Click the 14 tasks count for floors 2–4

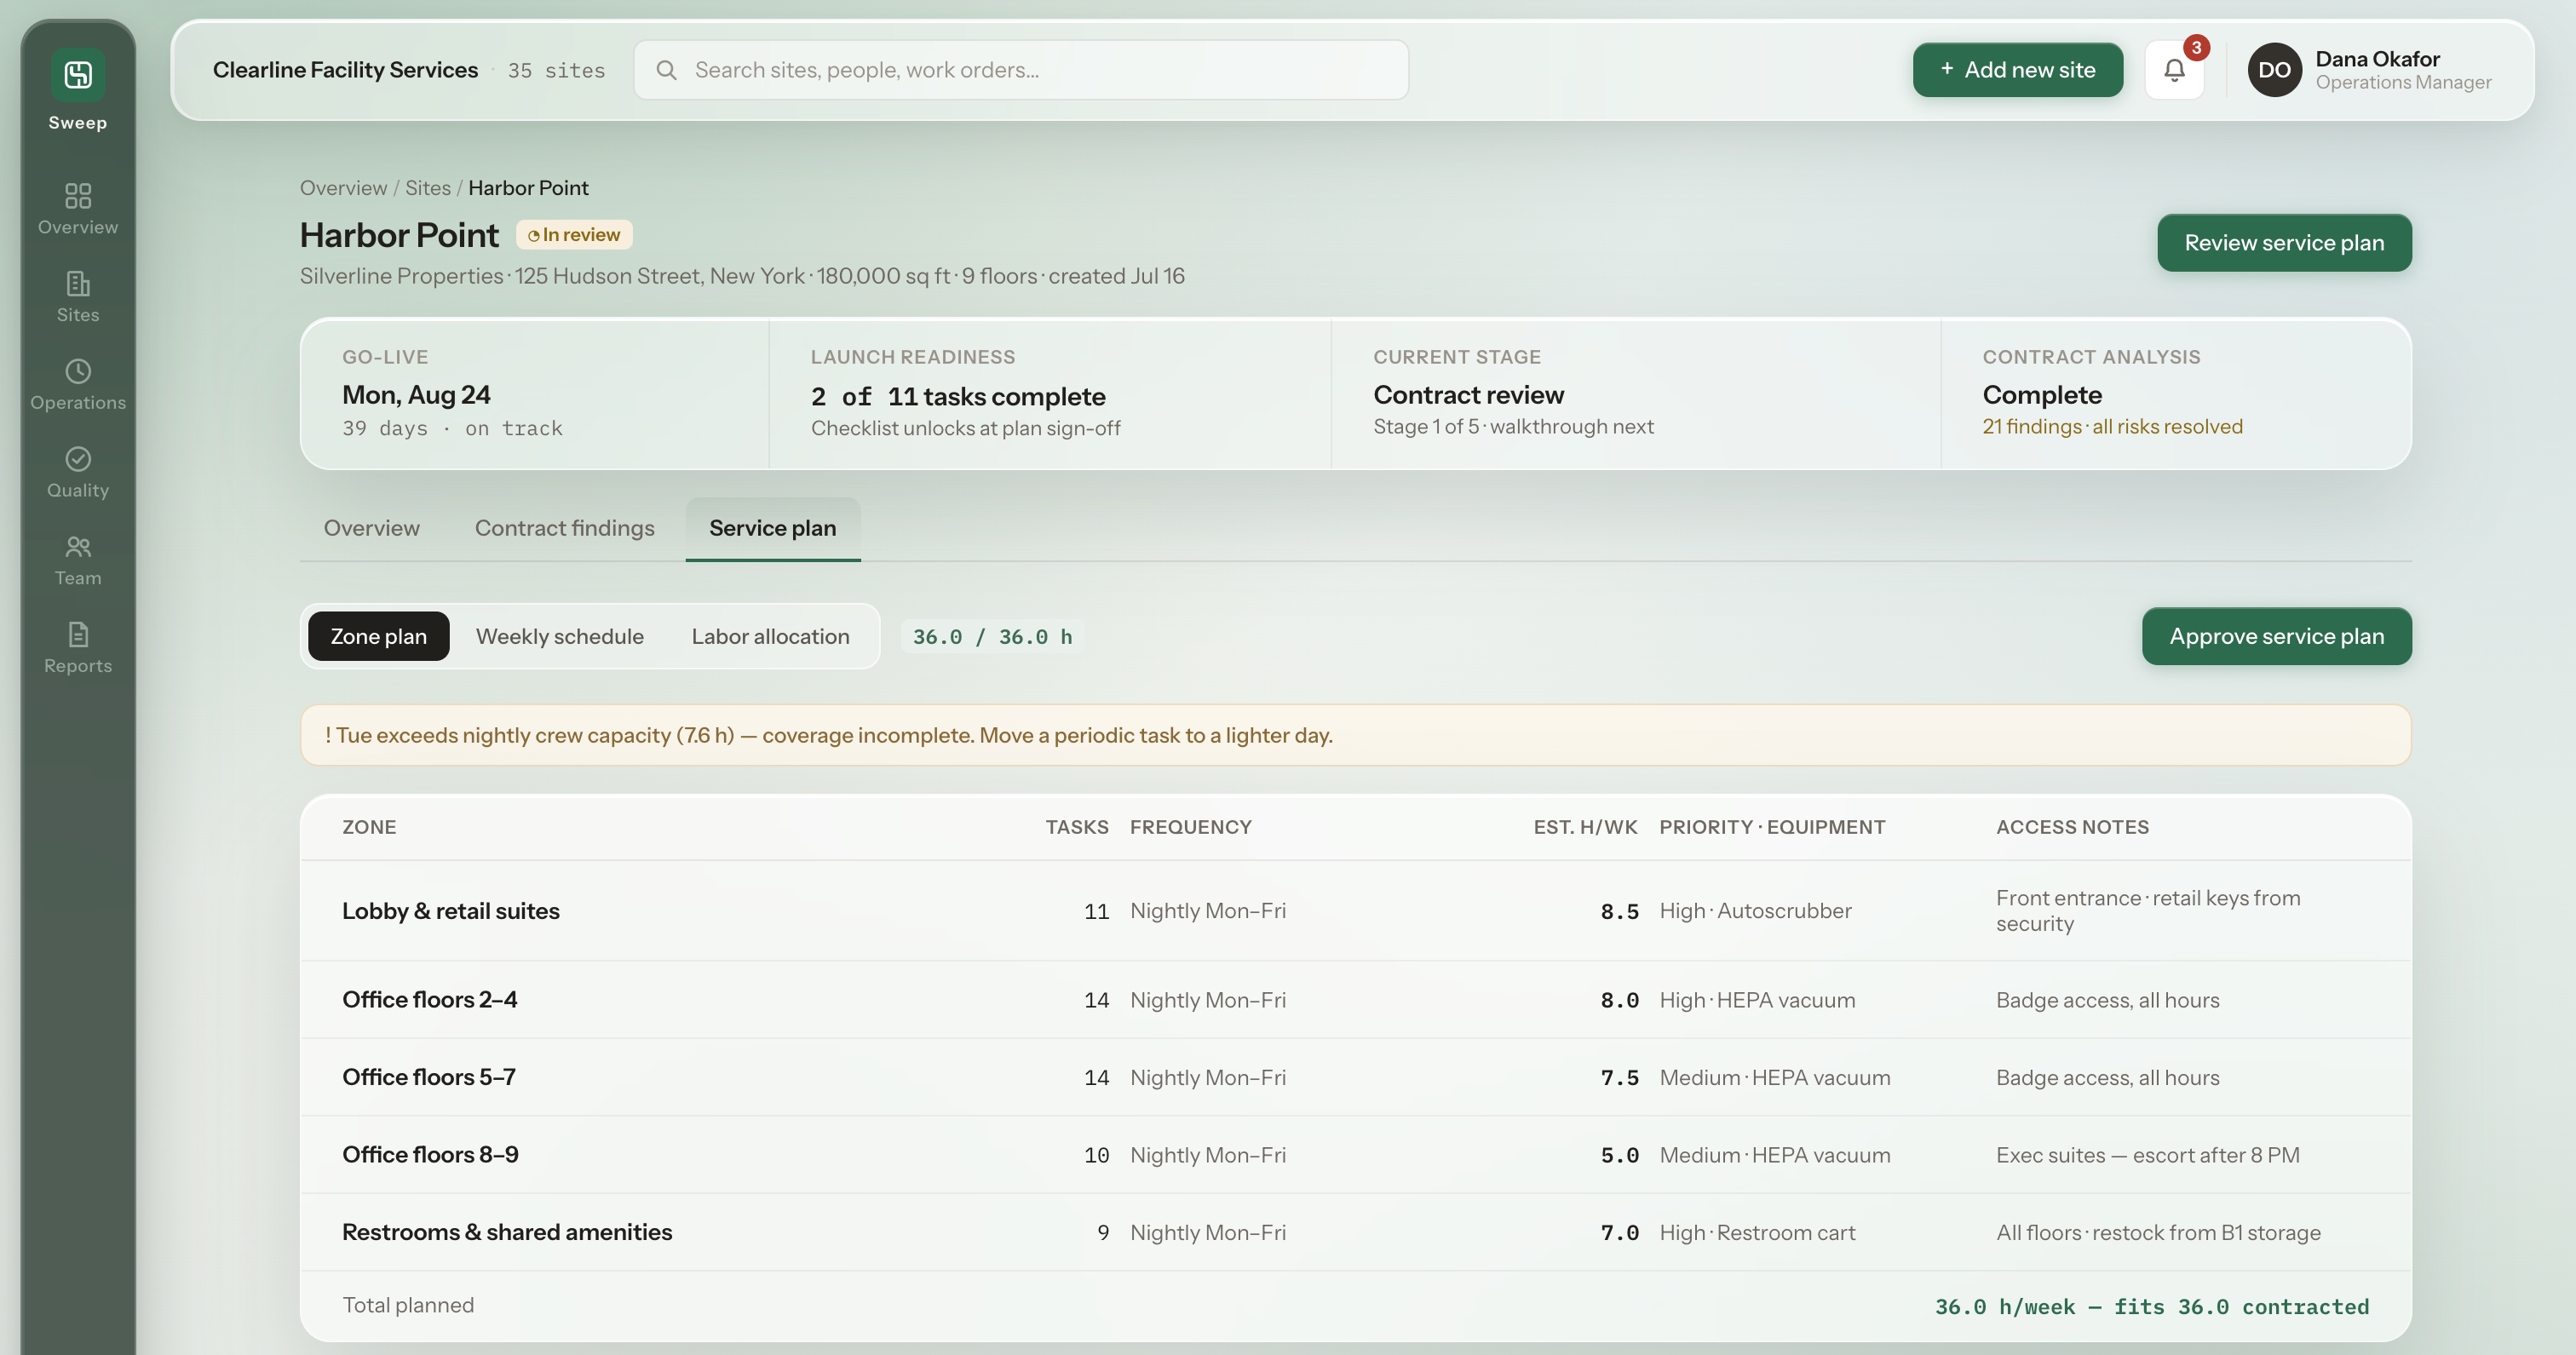1096,1000
